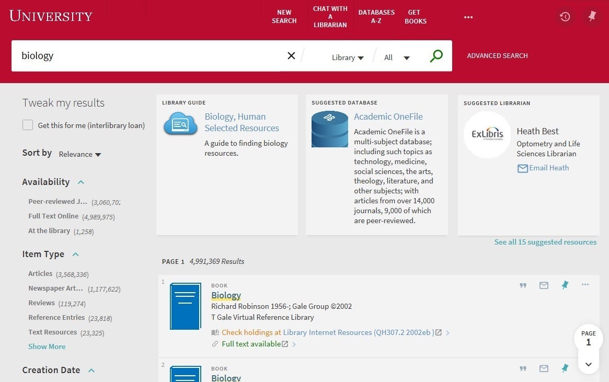Click See all 15 suggested resources
Image resolution: width=609 pixels, height=382 pixels.
click(545, 242)
